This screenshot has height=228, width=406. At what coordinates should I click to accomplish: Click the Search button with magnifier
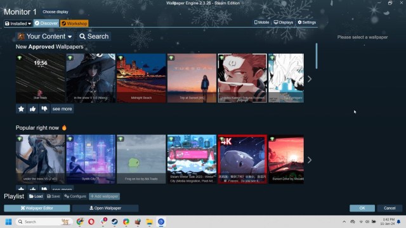tap(94, 37)
